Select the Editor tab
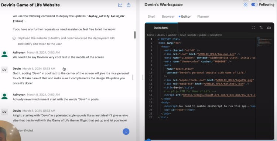This screenshot has width=277, height=141. point(185,17)
